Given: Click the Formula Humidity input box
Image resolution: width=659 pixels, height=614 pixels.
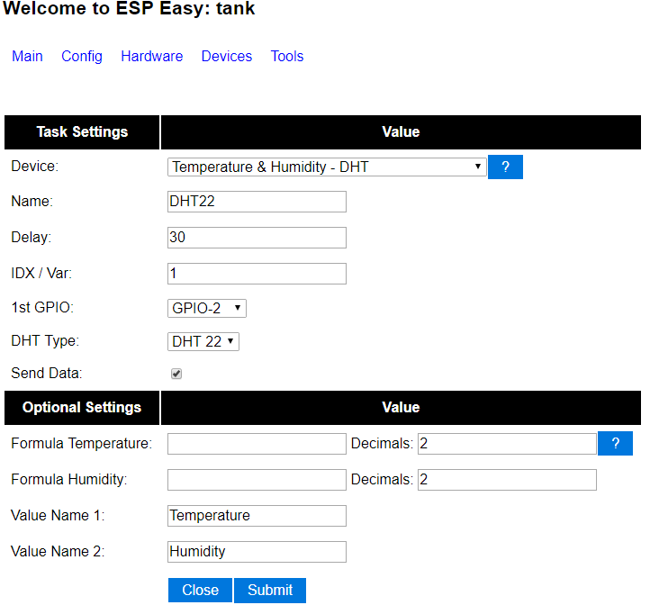Looking at the screenshot, I should pyautogui.click(x=257, y=480).
